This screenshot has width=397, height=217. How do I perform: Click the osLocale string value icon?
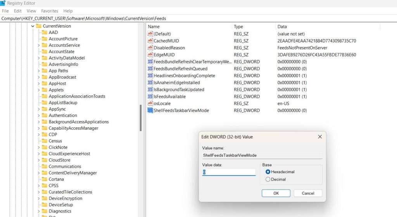coord(150,104)
